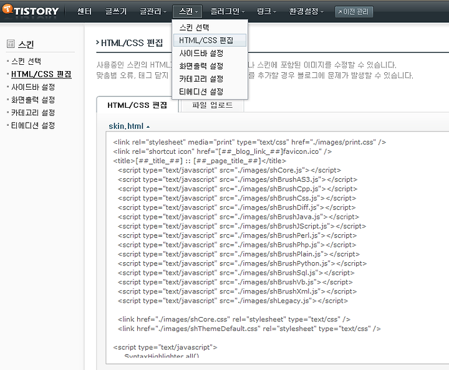
Task: Open the 글쓰기 page
Action: point(116,11)
